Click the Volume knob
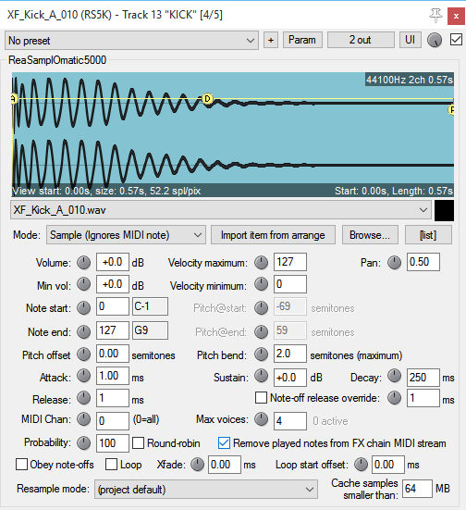Viewport: 466px width, 510px height. pos(83,263)
